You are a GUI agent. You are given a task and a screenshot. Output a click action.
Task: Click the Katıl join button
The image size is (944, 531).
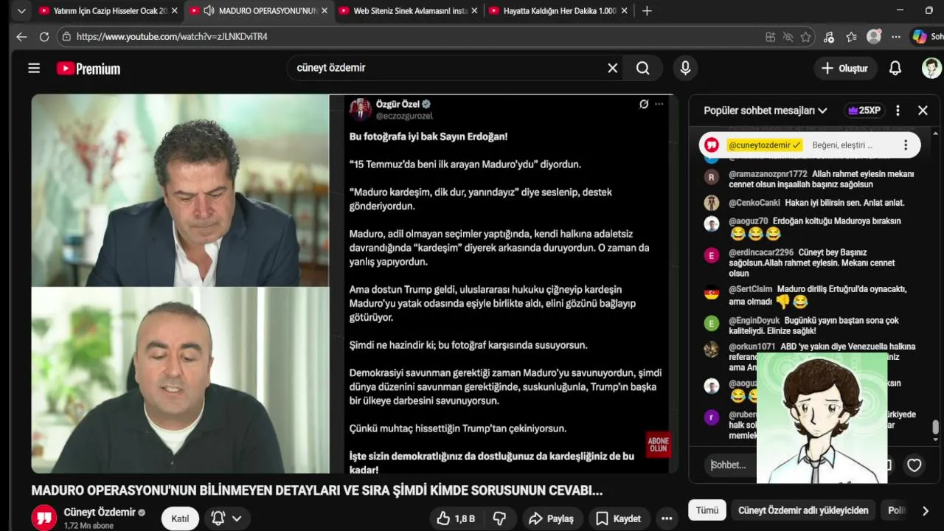(x=180, y=518)
